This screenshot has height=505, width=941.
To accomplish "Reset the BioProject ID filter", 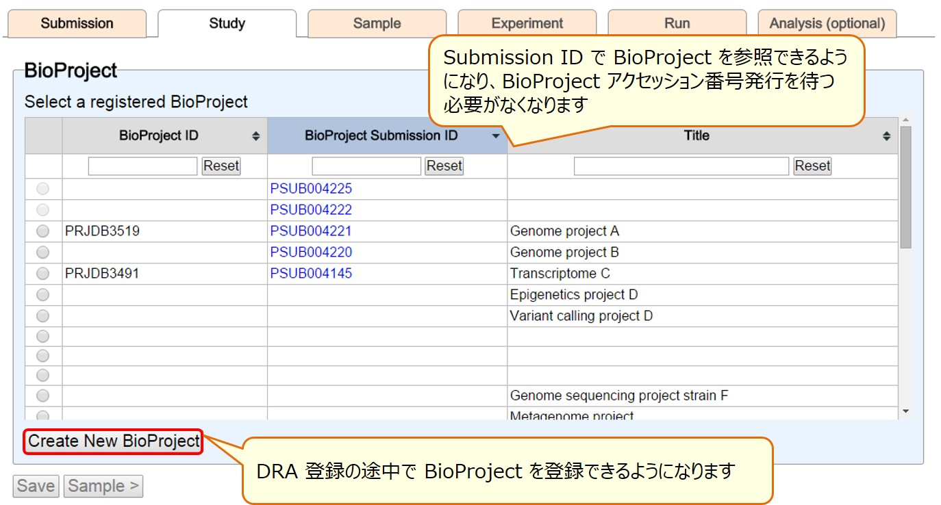I will [x=221, y=166].
